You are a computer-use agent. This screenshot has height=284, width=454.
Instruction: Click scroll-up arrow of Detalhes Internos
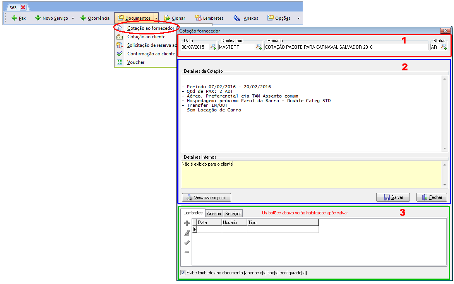[x=445, y=165]
